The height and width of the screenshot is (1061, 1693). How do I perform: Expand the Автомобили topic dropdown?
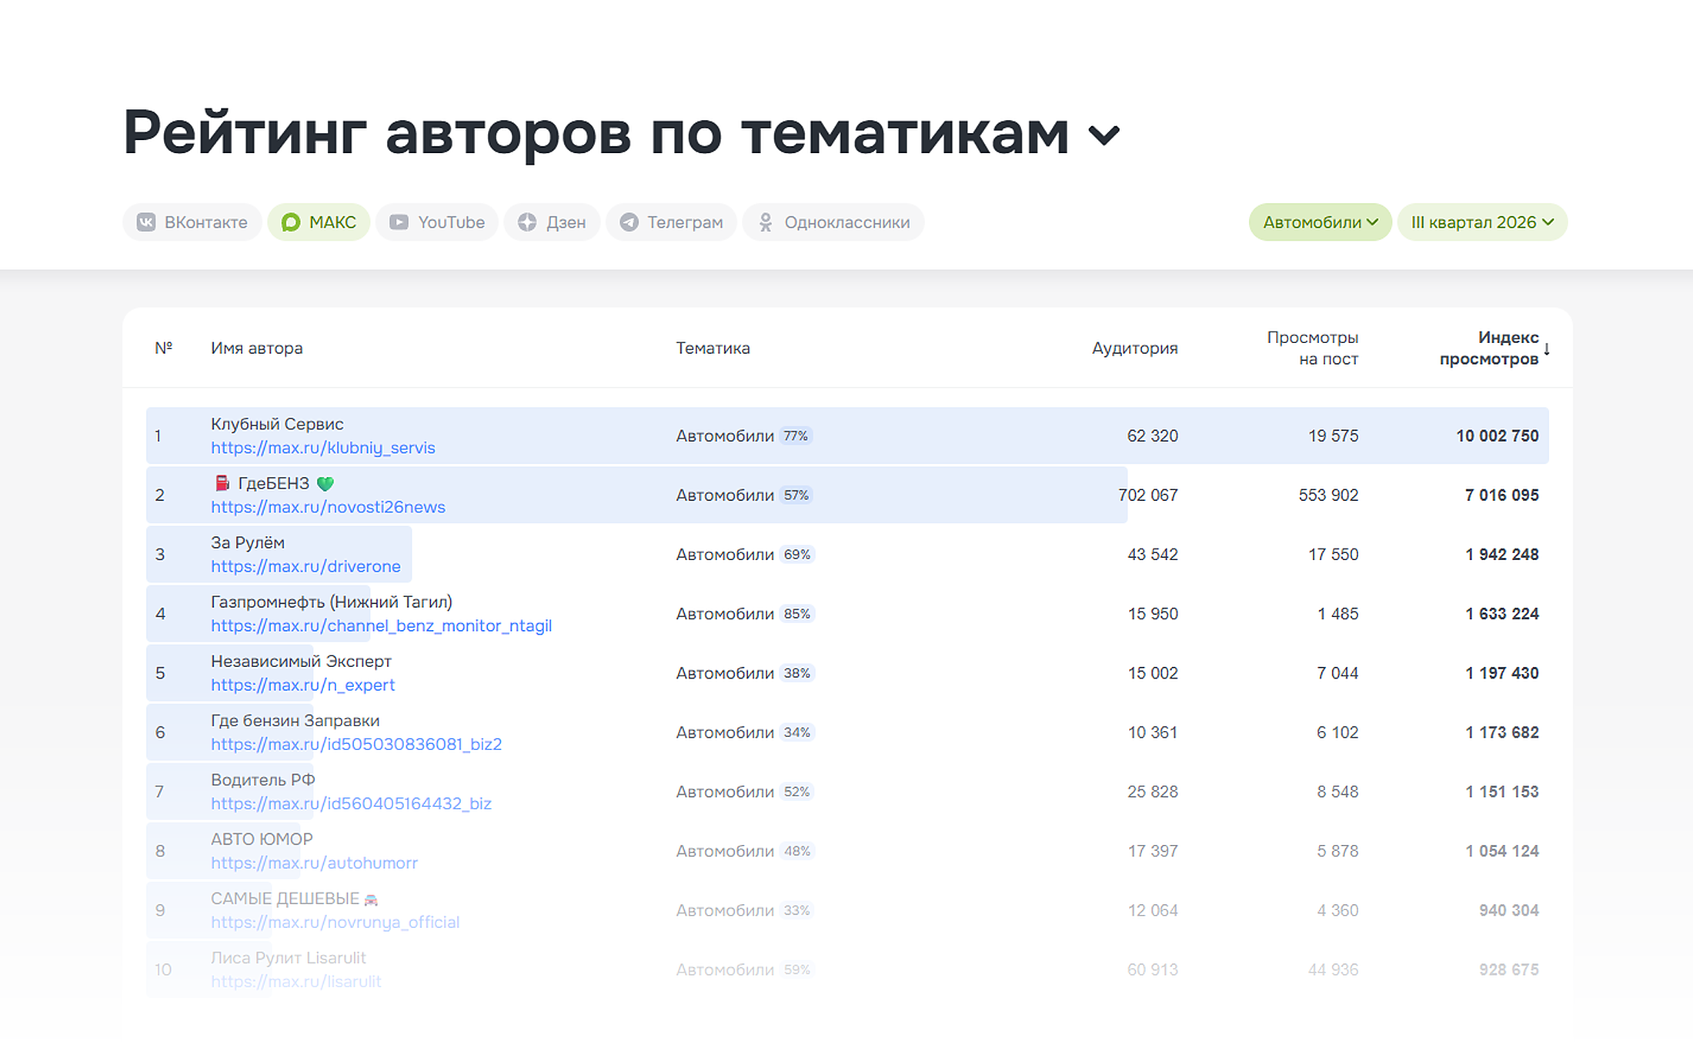[1320, 222]
